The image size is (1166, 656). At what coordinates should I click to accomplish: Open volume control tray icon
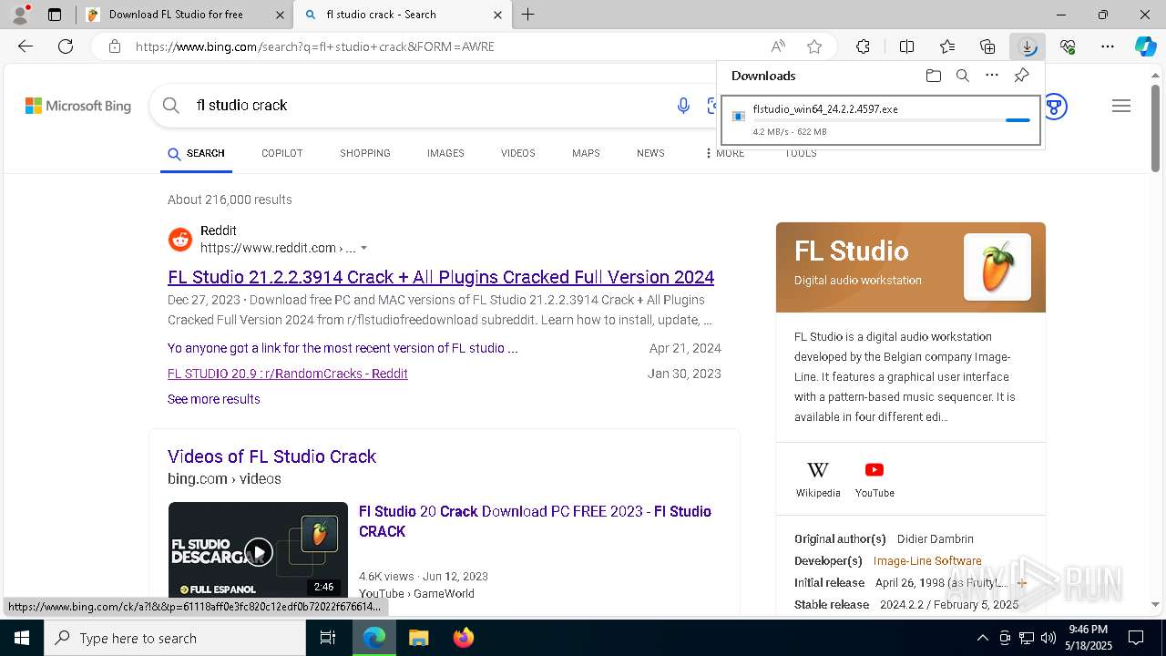click(x=1048, y=638)
